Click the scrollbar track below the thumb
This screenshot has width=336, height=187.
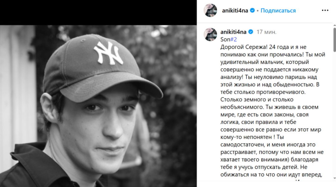pos(334,114)
